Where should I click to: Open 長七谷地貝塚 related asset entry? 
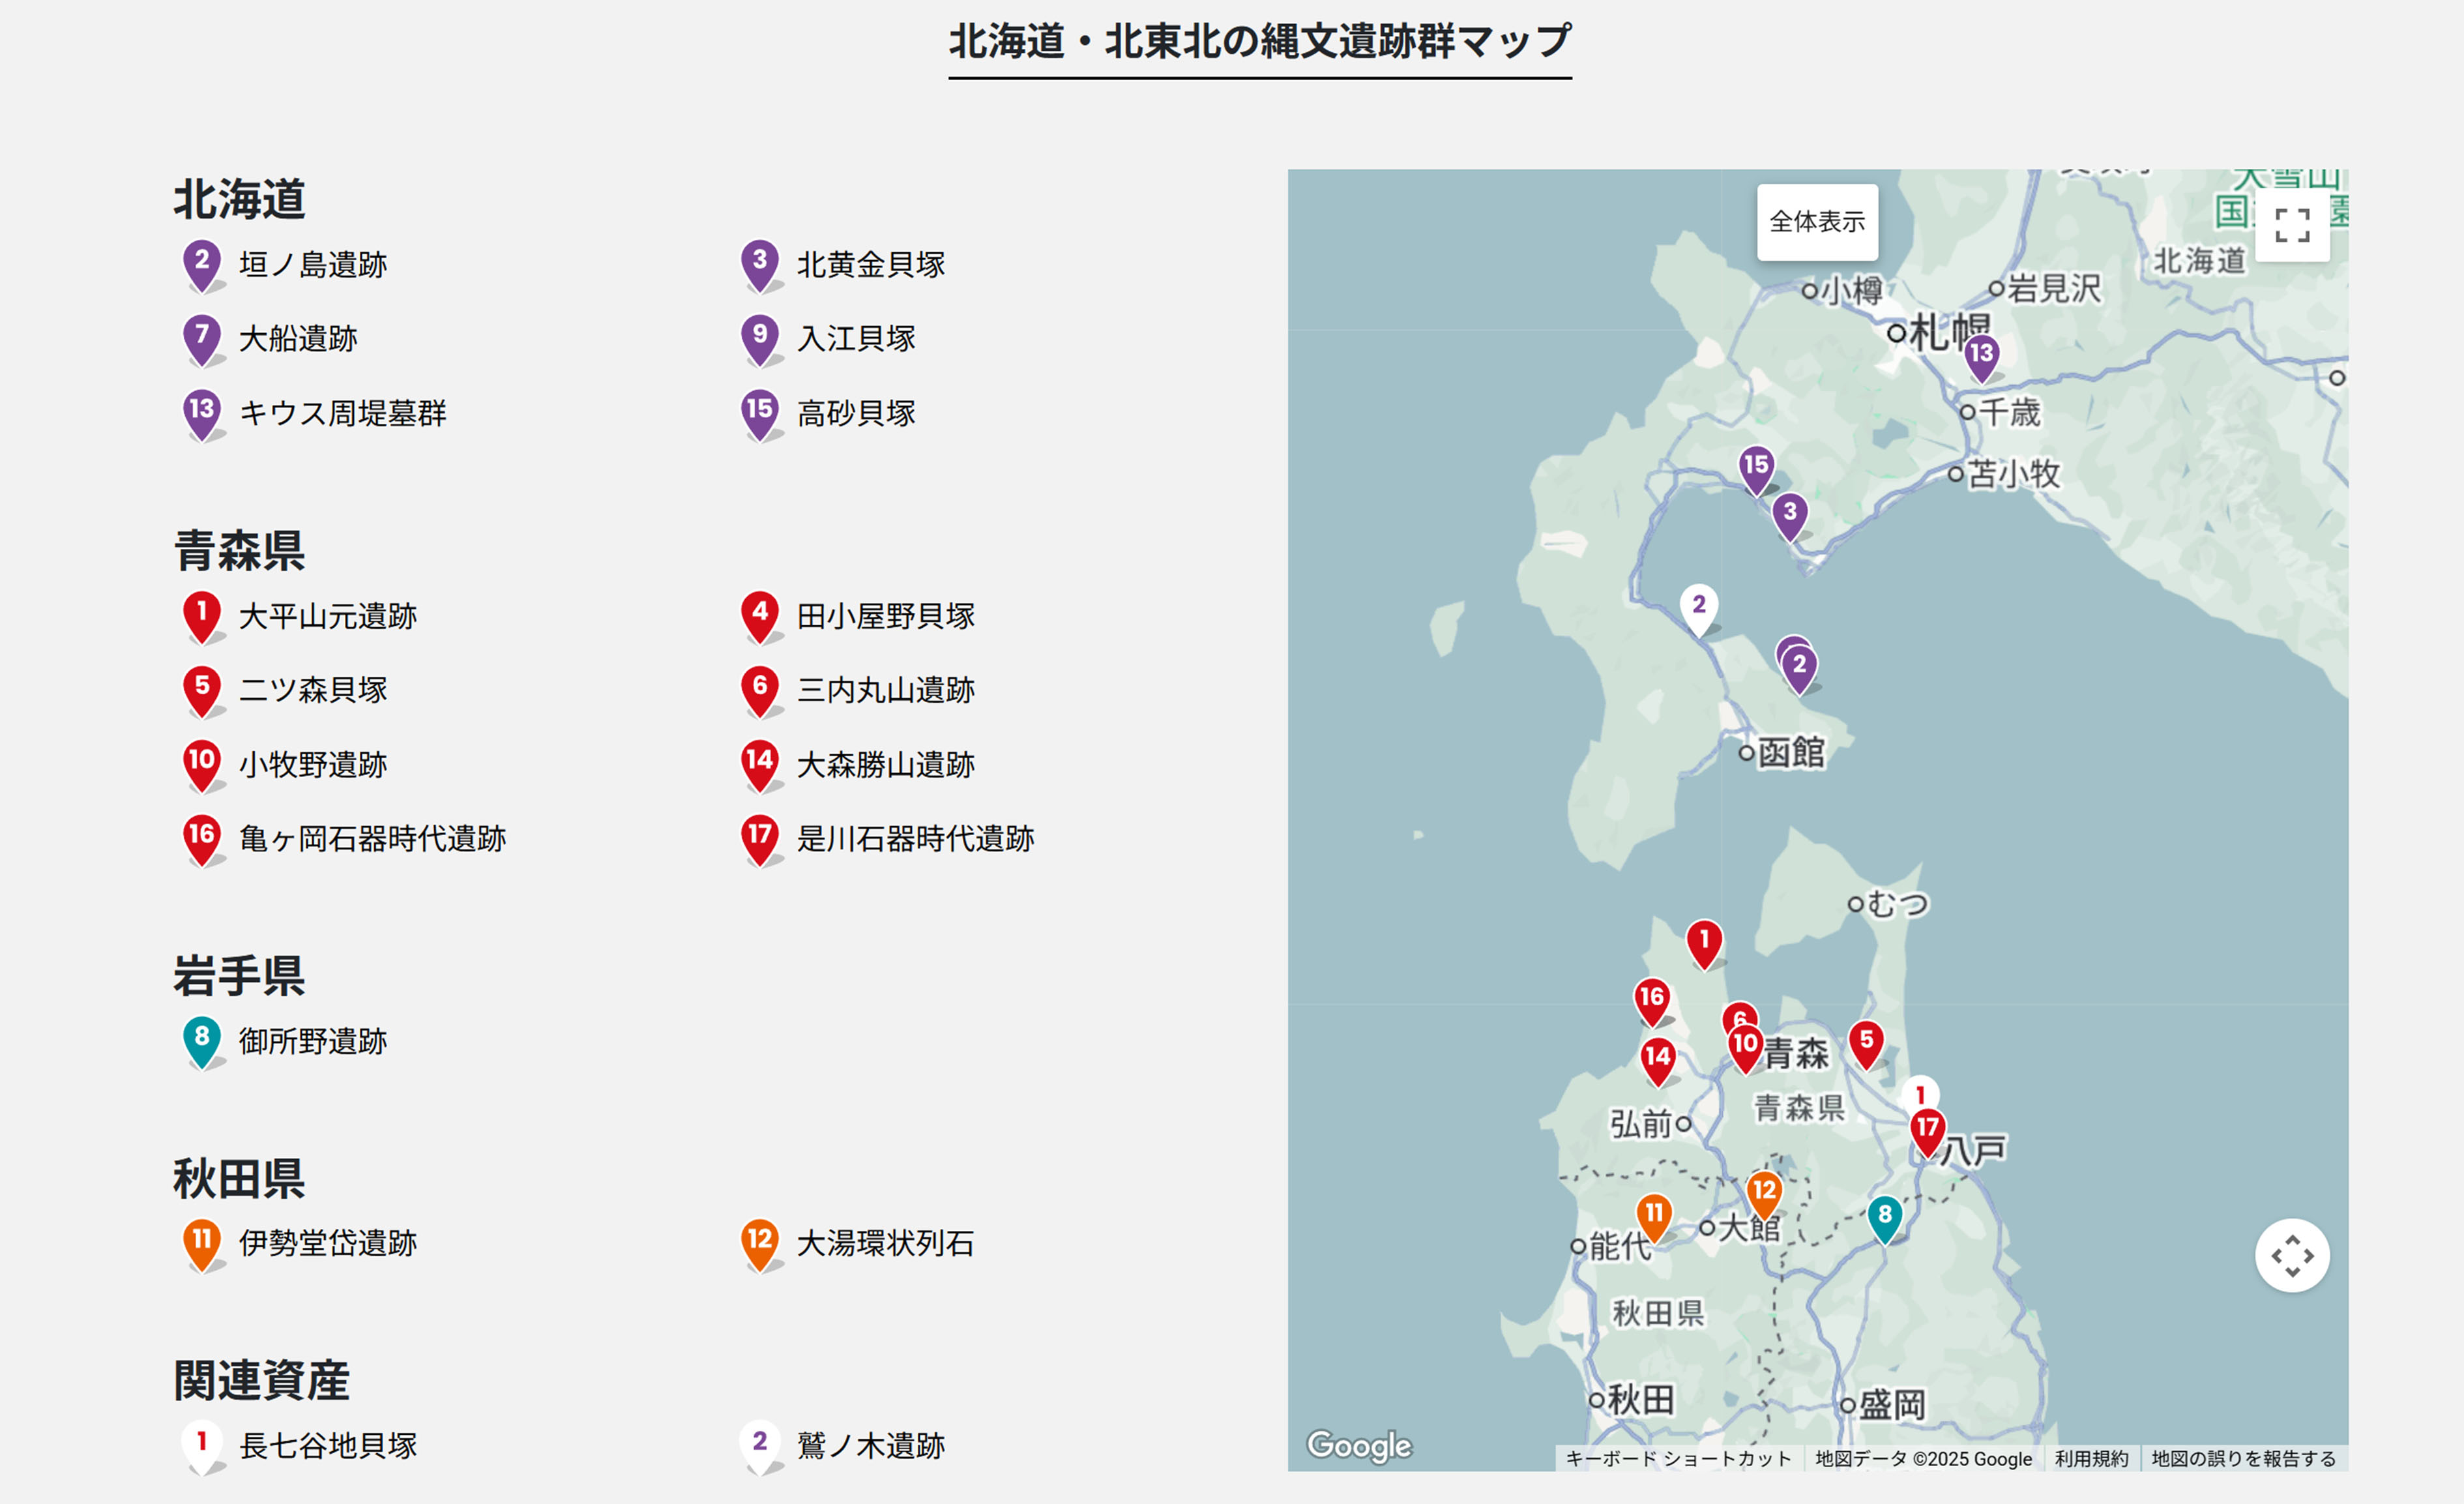tap(327, 1446)
